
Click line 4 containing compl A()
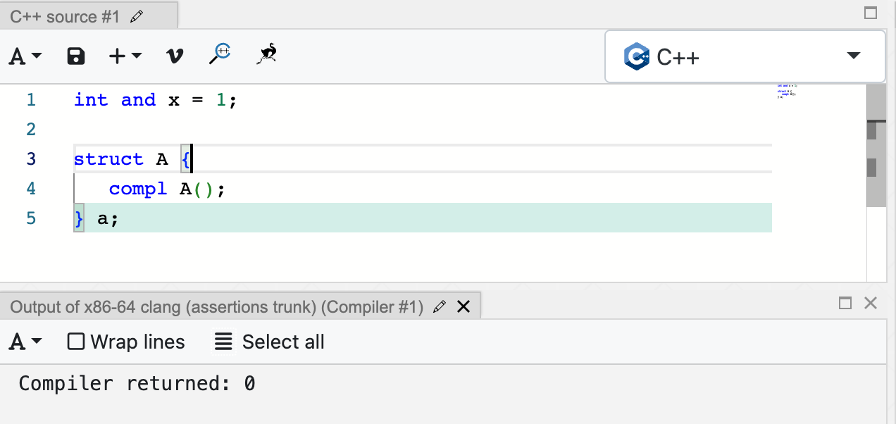coord(423,188)
